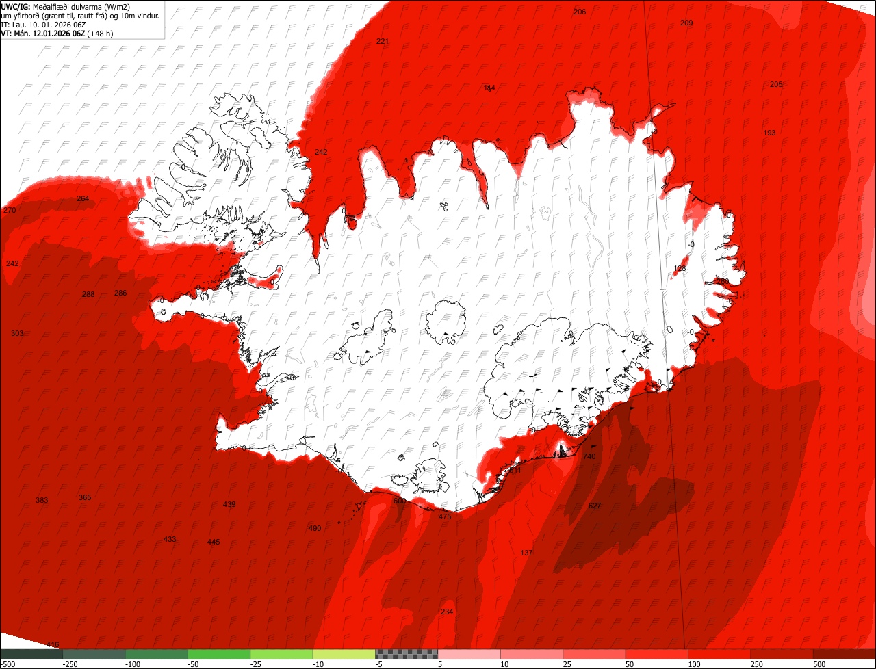Click the map value 137 south of Iceland
The image size is (876, 669).
526,553
